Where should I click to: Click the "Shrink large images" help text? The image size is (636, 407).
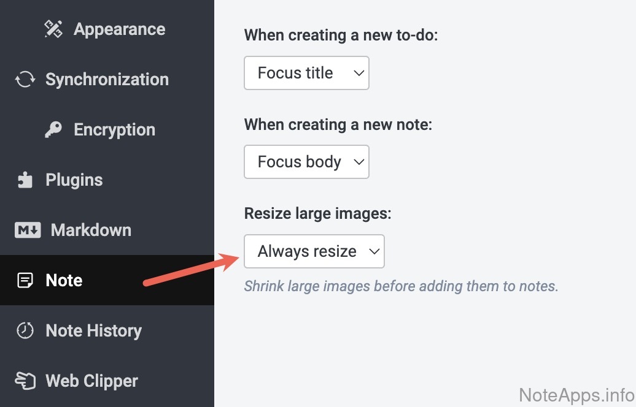pos(401,286)
